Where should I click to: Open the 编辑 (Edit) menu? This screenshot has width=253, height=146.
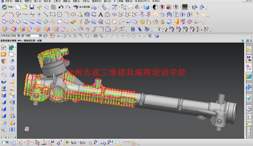(18, 1)
